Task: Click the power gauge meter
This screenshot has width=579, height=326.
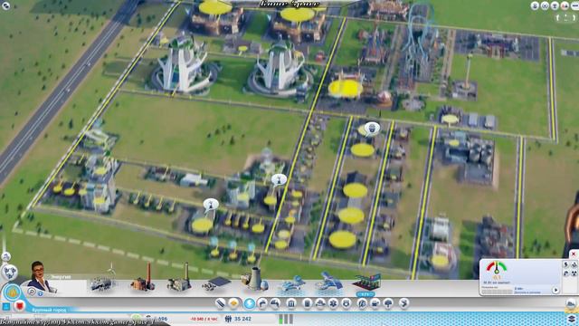Action: (x=497, y=268)
